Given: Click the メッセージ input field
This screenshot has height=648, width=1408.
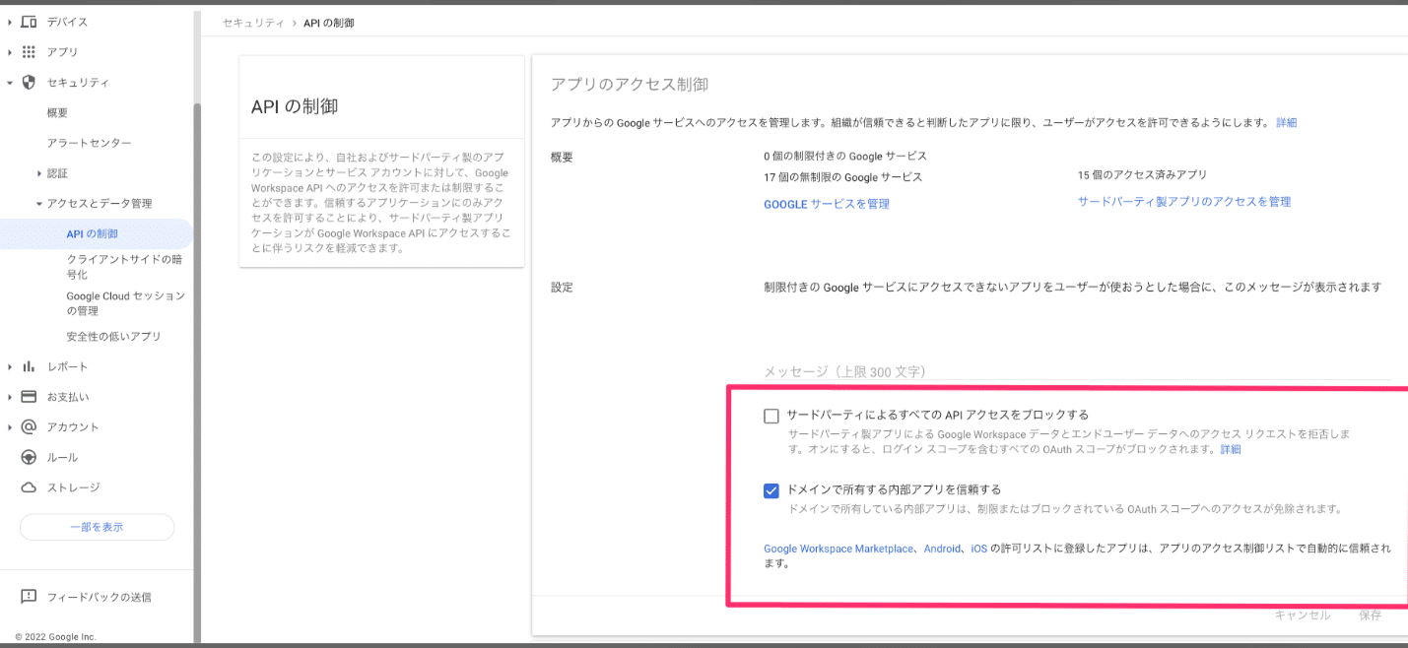Looking at the screenshot, I should click(x=1076, y=371).
